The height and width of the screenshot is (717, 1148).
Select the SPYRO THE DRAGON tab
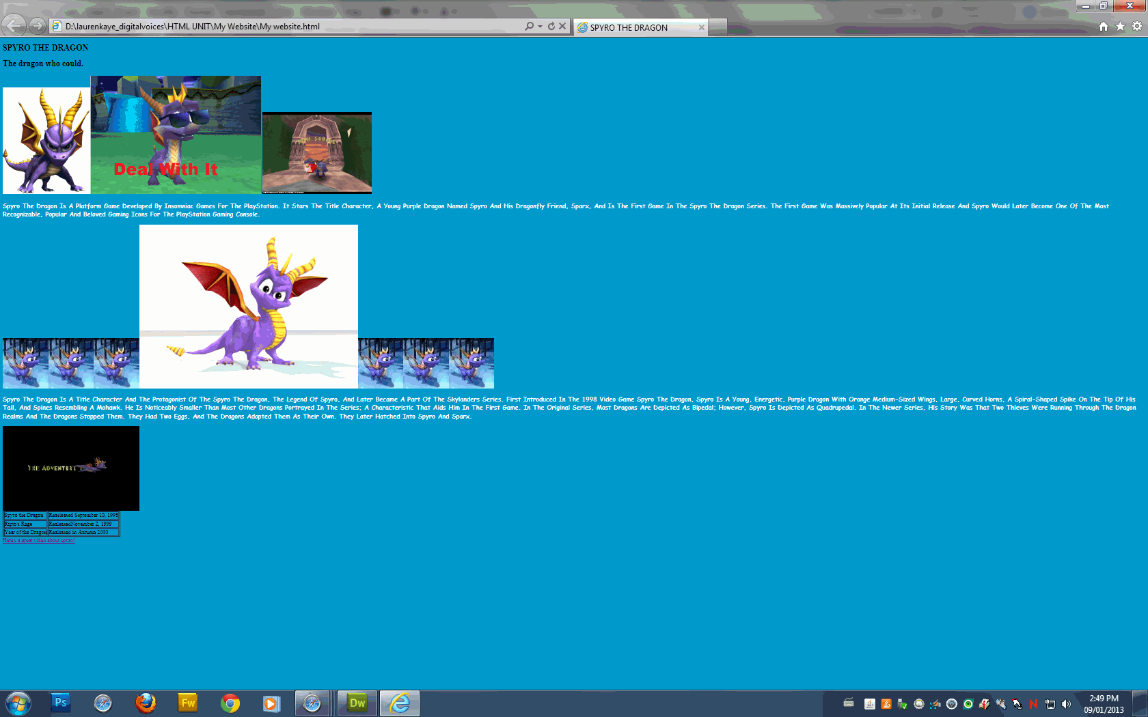point(640,27)
